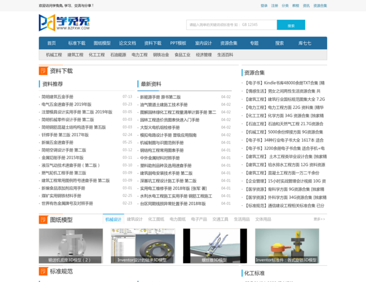Screen dimensions: 366x282
Task: Open the Inventor bearing 3D model thumbnail
Action: click(x=142, y=245)
